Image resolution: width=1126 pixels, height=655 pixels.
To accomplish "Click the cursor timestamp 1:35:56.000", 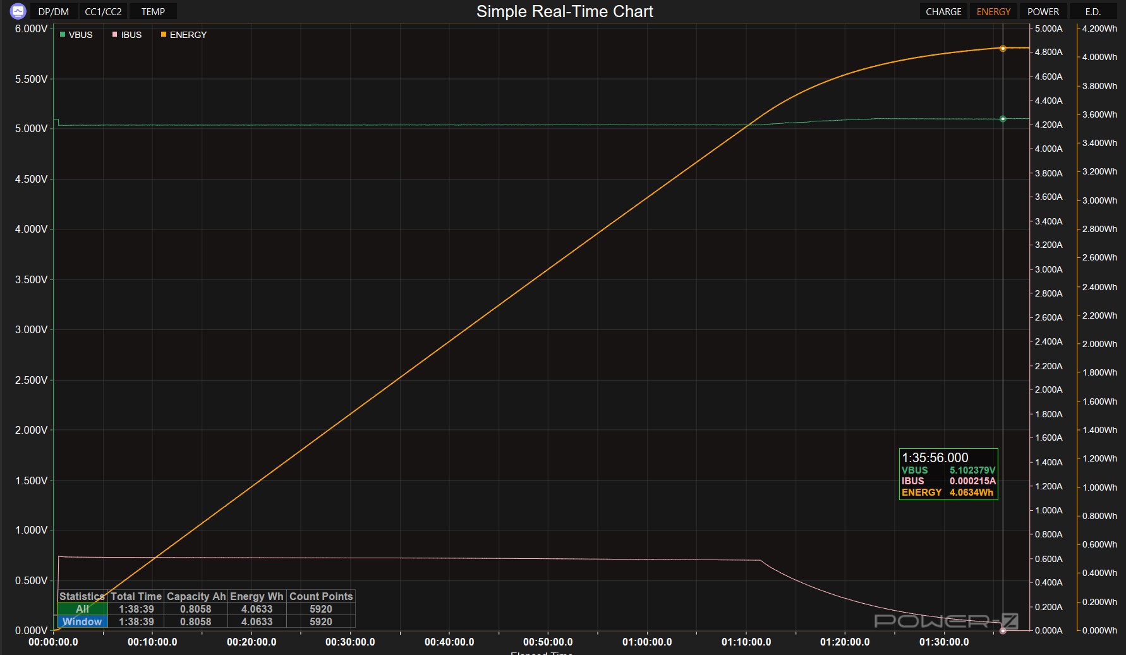I will [935, 458].
